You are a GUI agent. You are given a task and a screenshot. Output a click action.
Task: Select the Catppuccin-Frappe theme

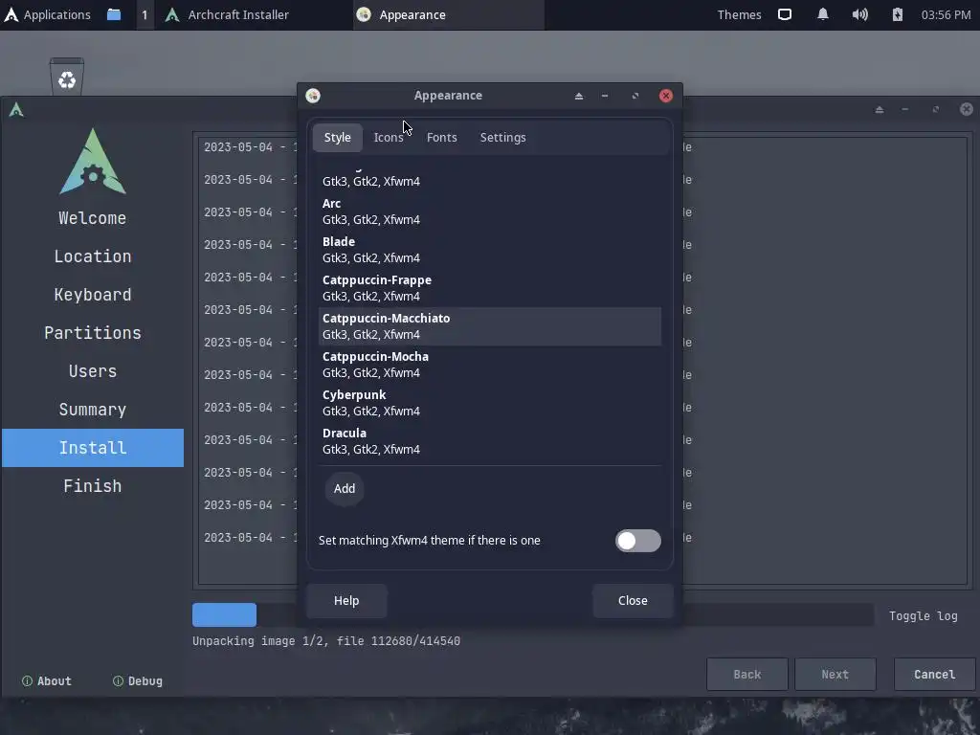489,287
